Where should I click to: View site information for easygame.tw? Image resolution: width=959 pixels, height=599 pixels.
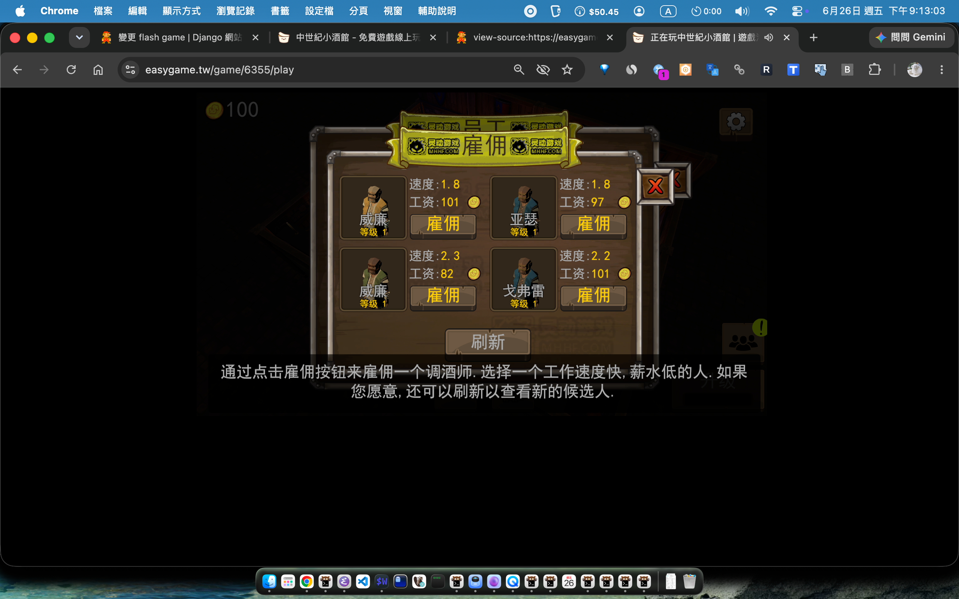point(130,70)
